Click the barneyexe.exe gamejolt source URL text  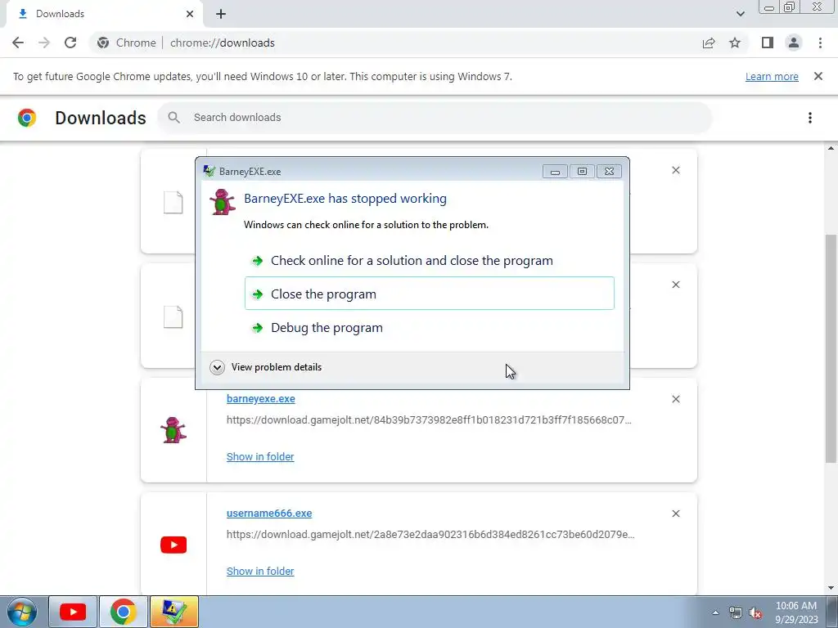[x=429, y=419]
